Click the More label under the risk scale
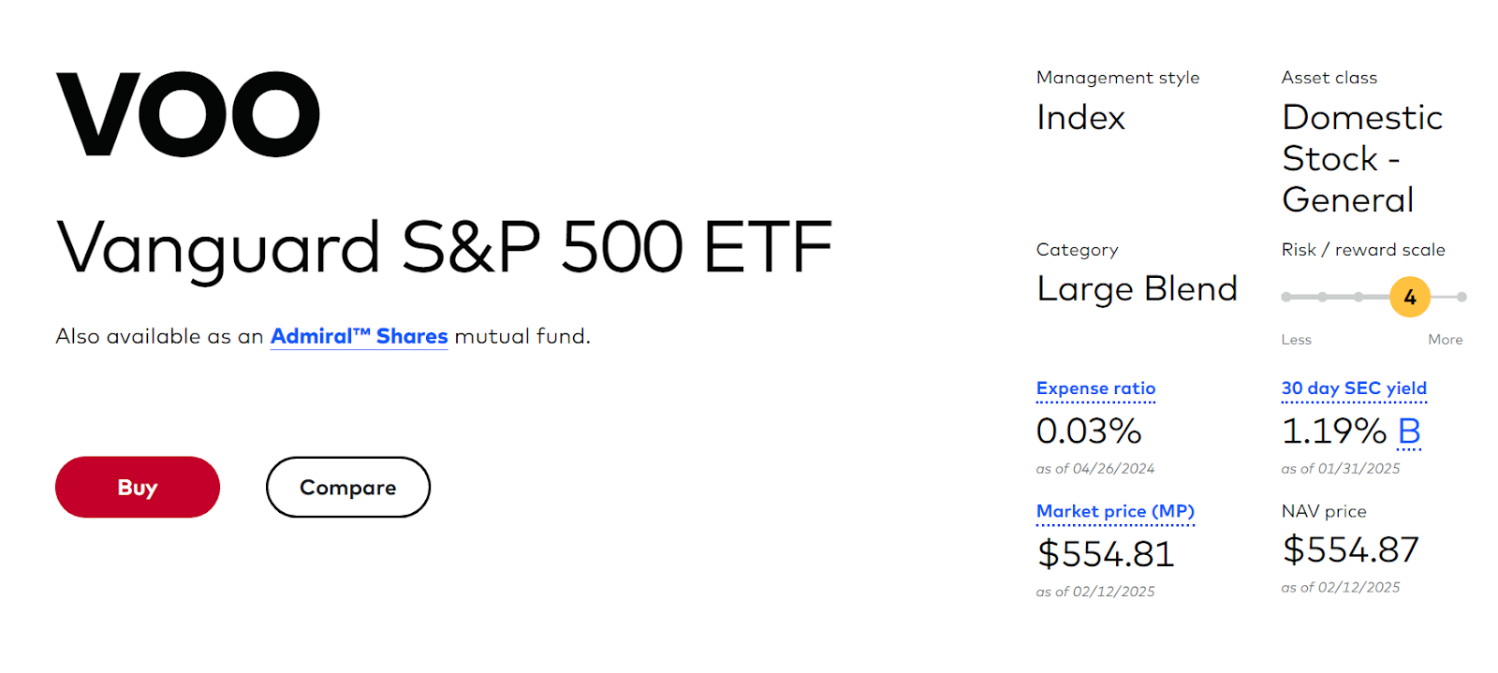 click(1445, 340)
